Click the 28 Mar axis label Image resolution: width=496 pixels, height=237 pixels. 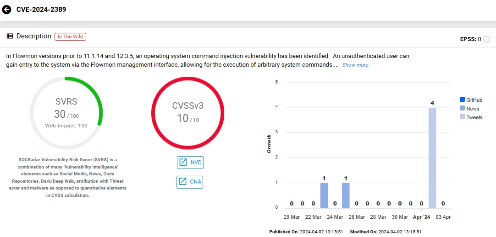[378, 217]
